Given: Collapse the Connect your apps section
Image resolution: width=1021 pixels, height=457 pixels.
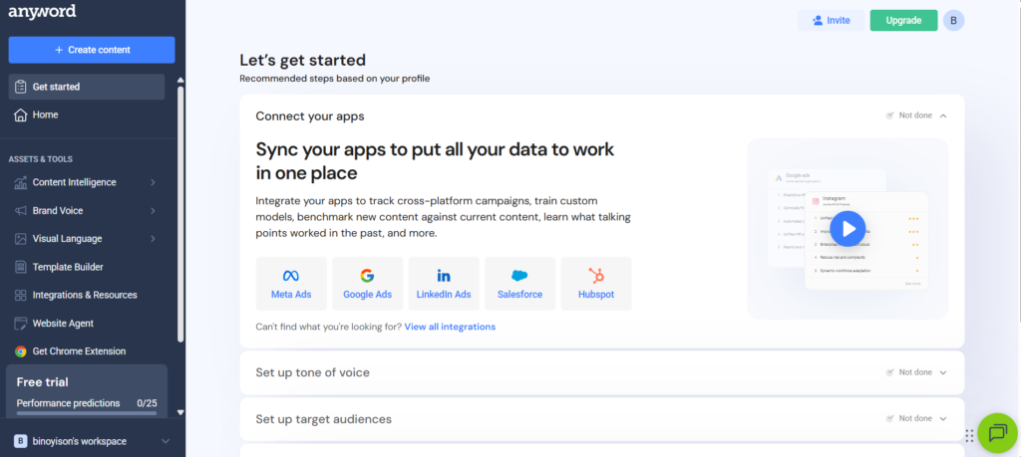Looking at the screenshot, I should click(x=943, y=115).
